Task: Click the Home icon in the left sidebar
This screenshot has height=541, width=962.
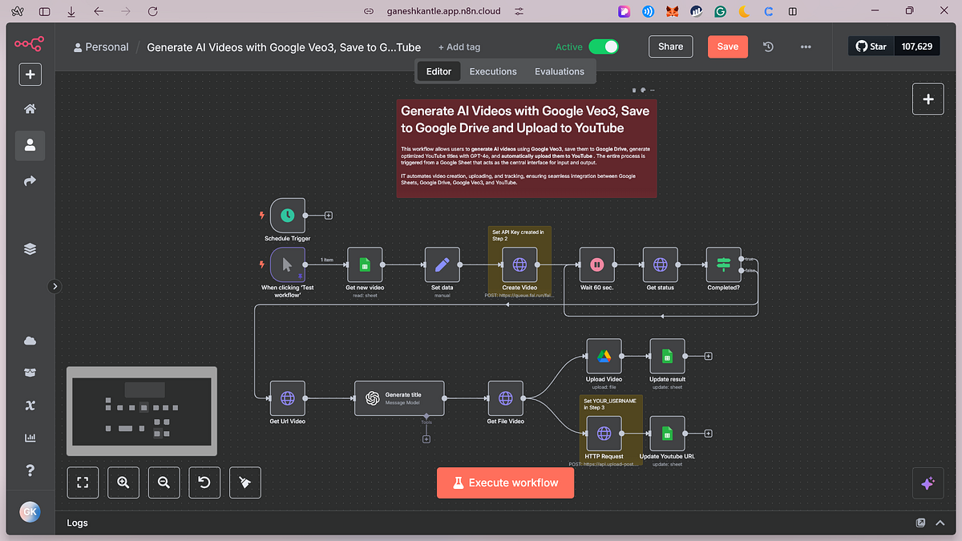Action: pos(30,109)
